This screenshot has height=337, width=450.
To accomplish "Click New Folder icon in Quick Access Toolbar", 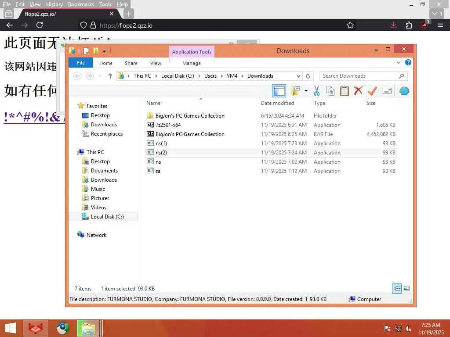I will (96, 51).
